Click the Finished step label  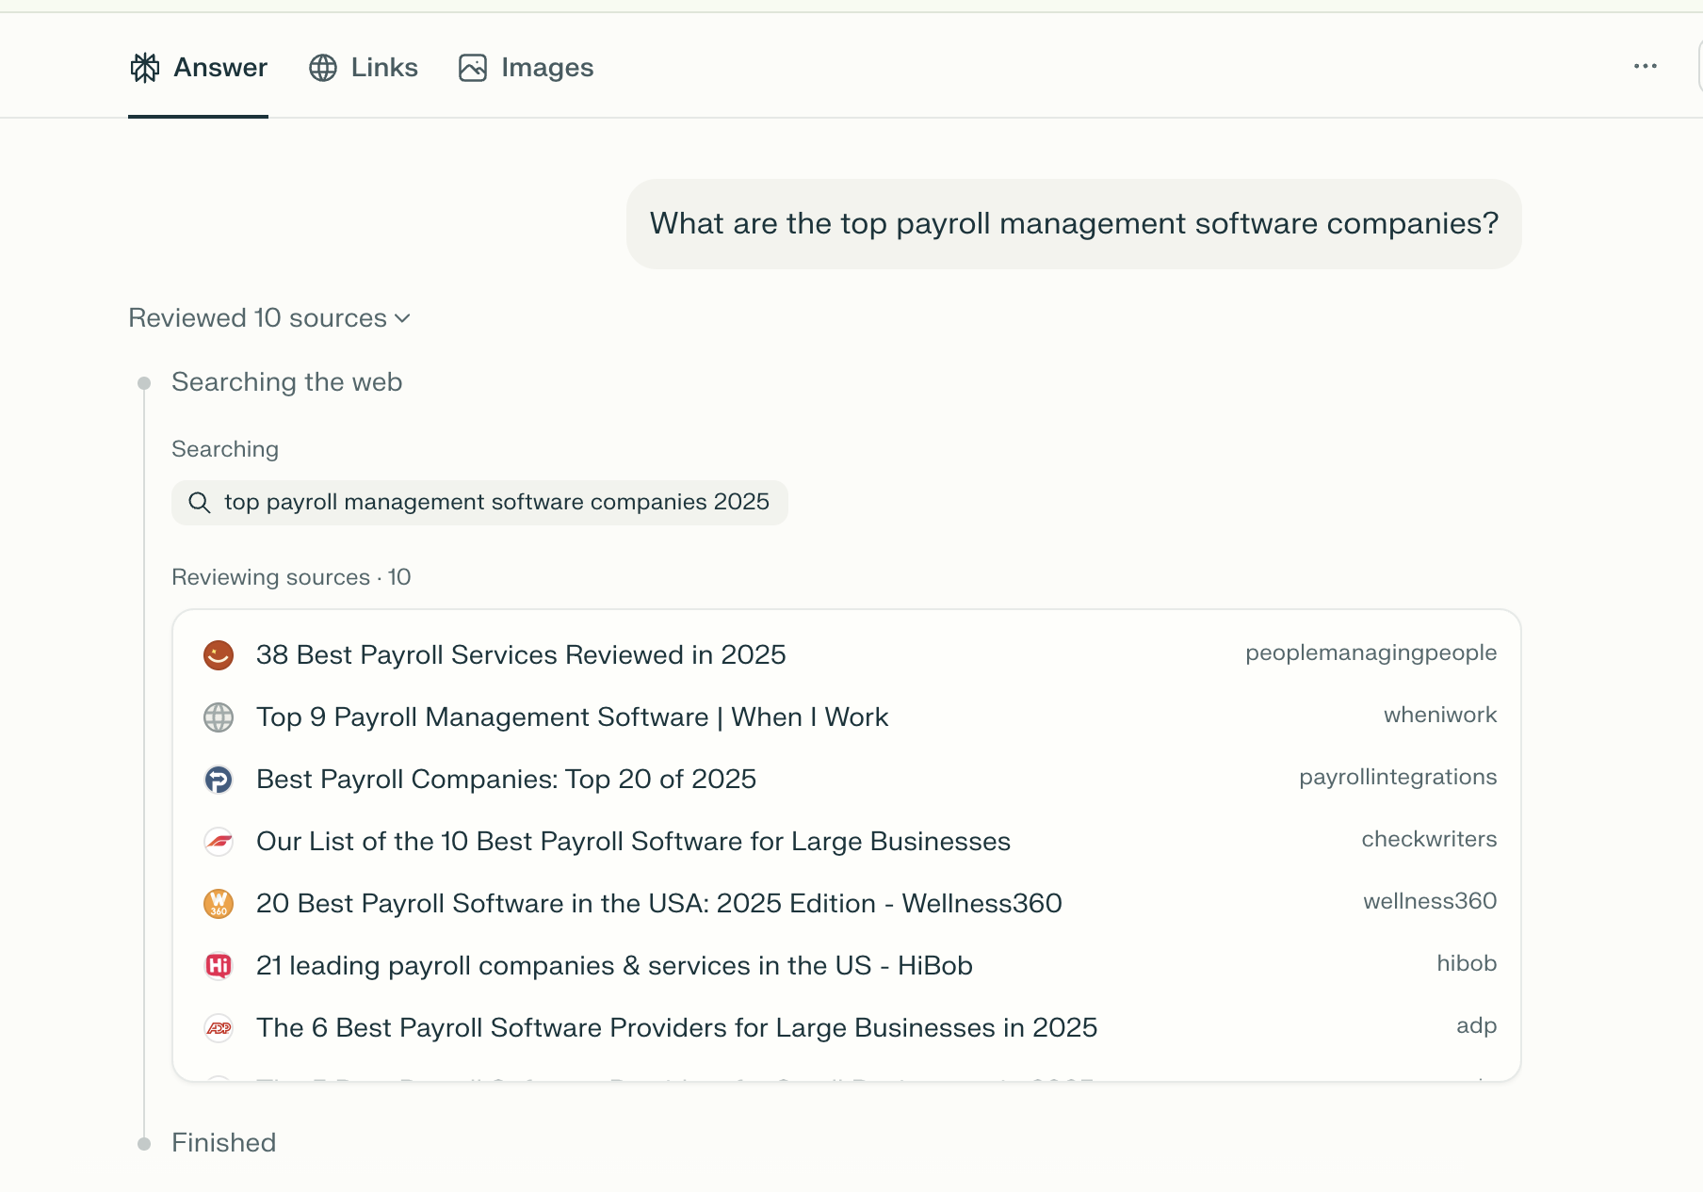(223, 1143)
